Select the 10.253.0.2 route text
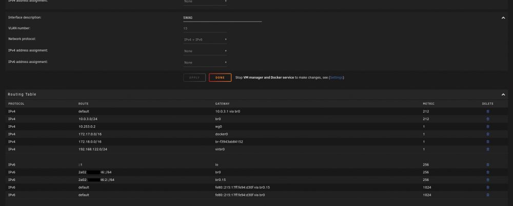Screen dimensions: 513x206 tap(87, 126)
